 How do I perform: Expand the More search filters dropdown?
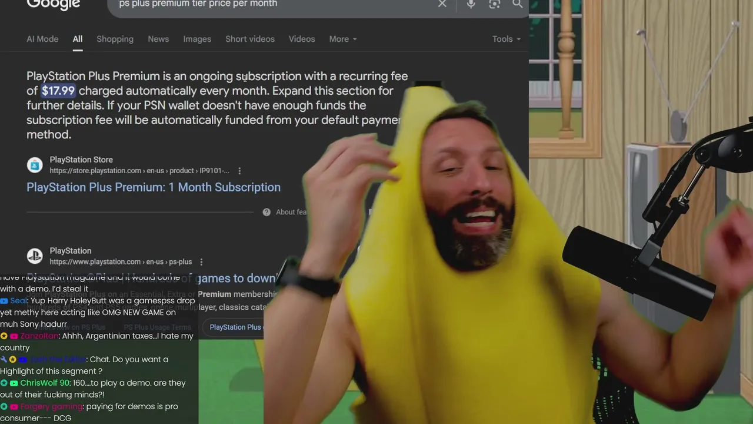(x=343, y=39)
